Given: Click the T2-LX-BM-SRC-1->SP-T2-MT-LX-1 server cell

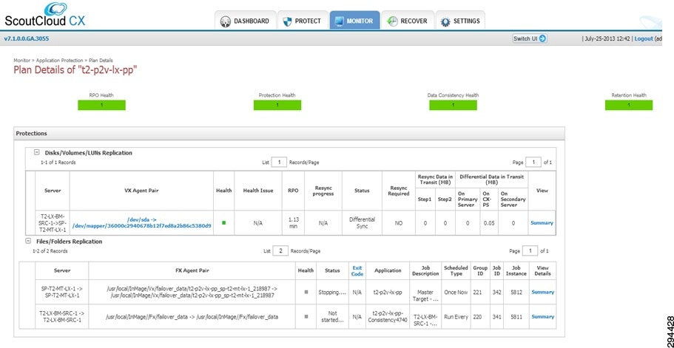Looking at the screenshot, I should tap(53, 222).
